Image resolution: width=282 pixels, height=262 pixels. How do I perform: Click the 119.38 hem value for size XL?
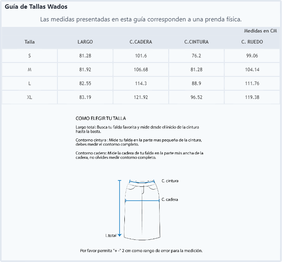[x=252, y=97]
